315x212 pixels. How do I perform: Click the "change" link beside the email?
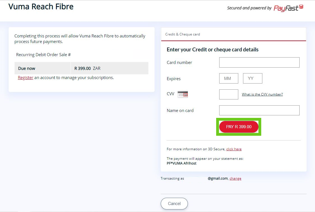coord(235,178)
